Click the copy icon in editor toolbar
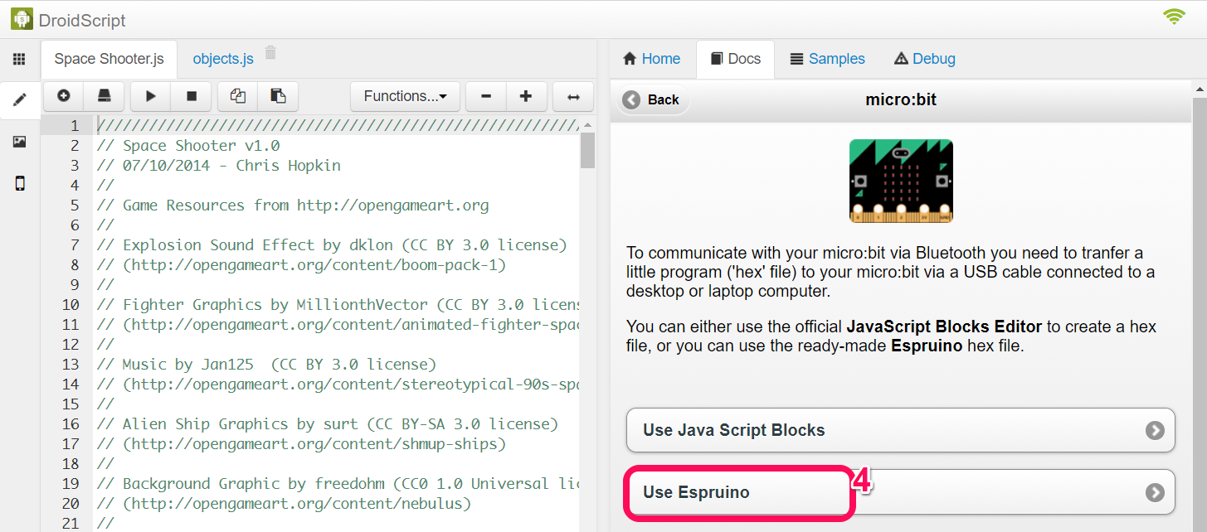Viewport: 1207px width, 532px height. [238, 96]
